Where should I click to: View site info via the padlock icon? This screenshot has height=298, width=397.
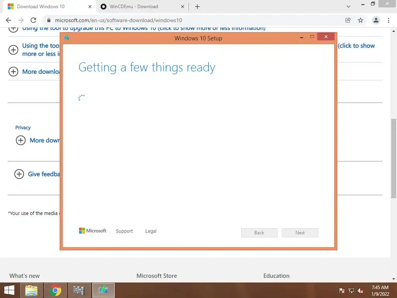click(49, 20)
